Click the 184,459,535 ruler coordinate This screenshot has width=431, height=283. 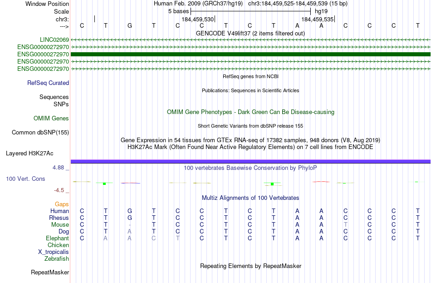317,19
